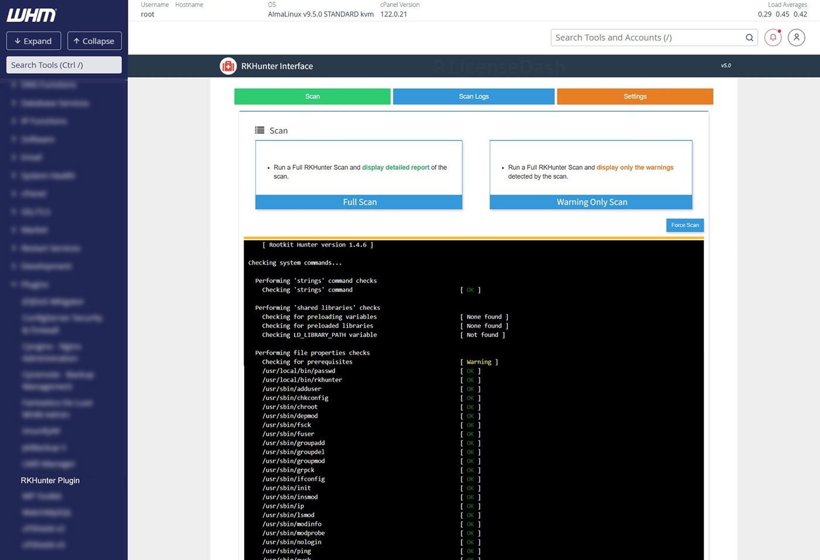Click the RKHunter first-aid kit logo
This screenshot has height=560, width=820.
tap(228, 66)
